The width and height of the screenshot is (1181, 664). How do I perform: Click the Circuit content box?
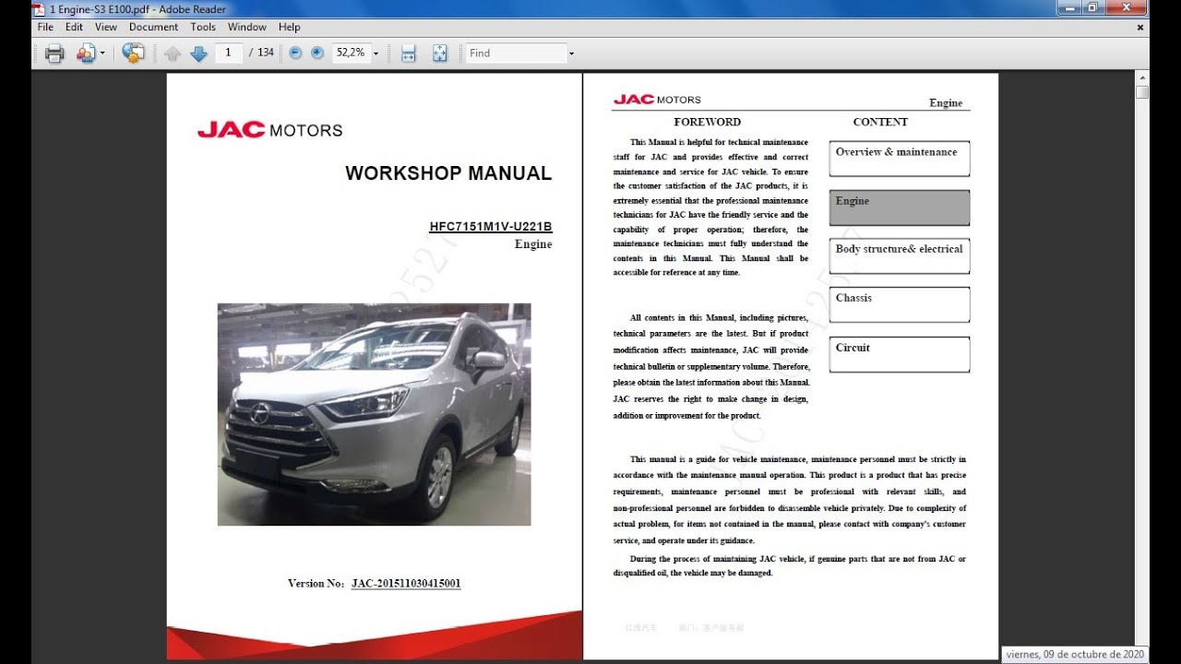pos(900,354)
